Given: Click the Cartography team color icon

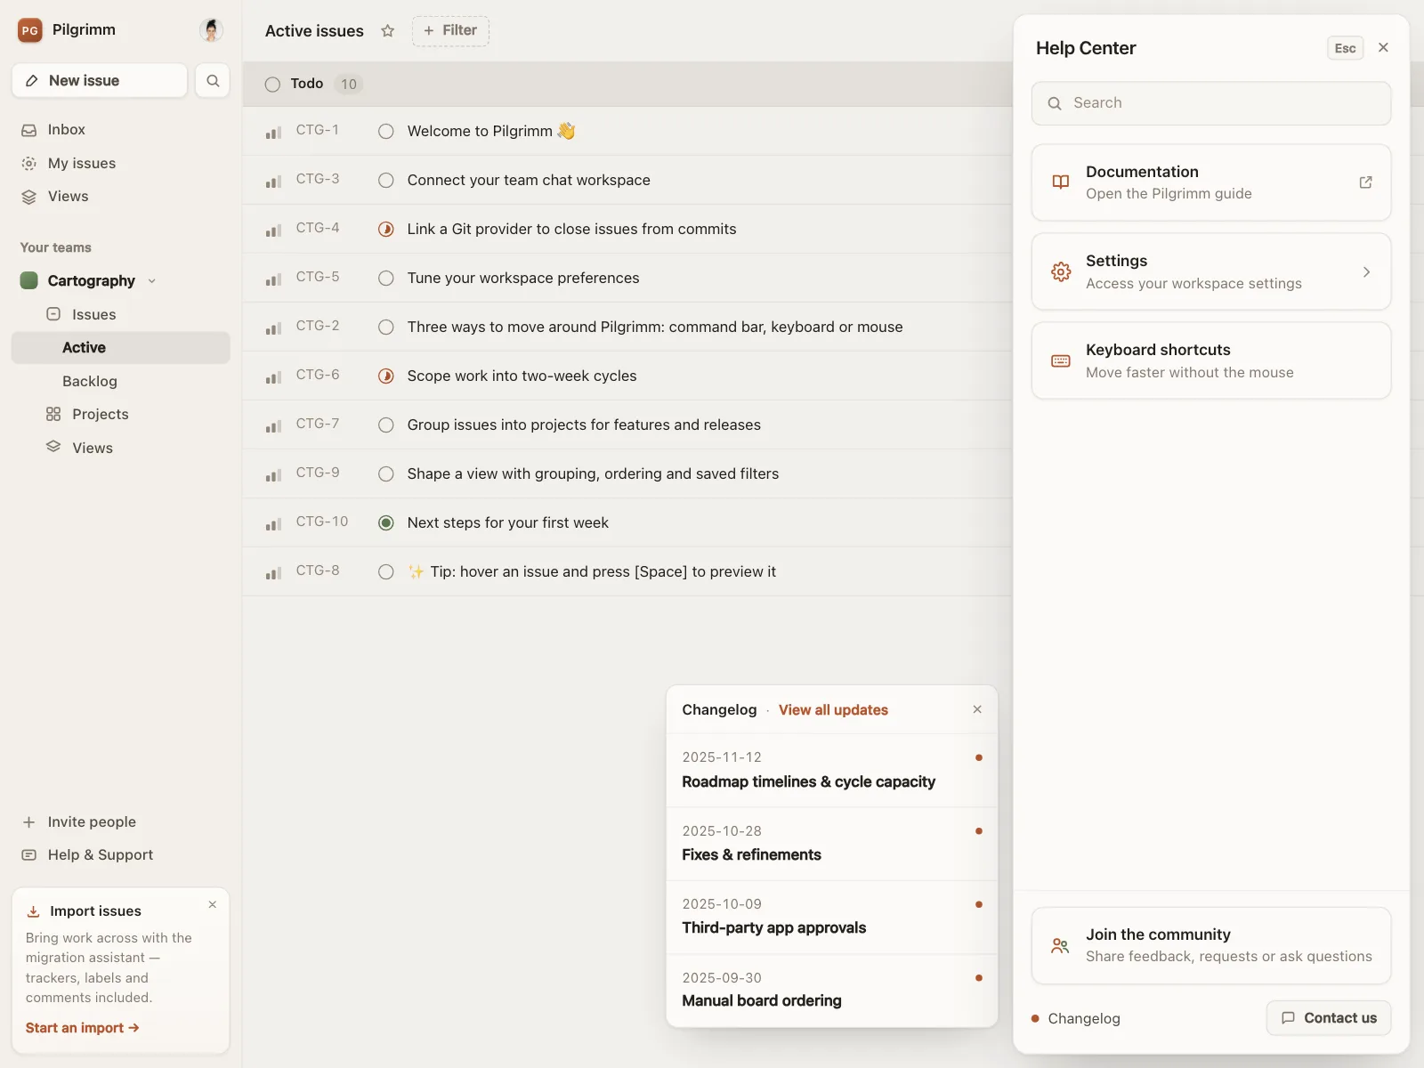Looking at the screenshot, I should coord(28,280).
